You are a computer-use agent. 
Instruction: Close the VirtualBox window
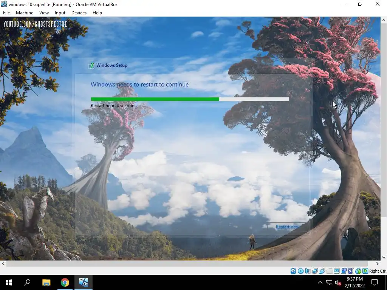tap(378, 4)
